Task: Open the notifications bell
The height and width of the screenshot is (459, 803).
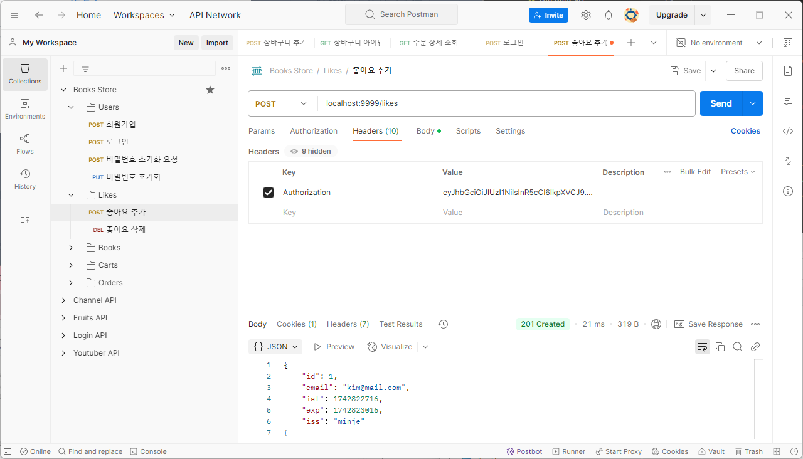Action: tap(609, 15)
